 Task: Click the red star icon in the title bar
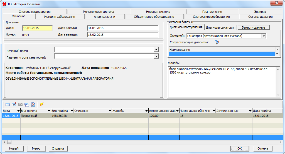[4, 4]
